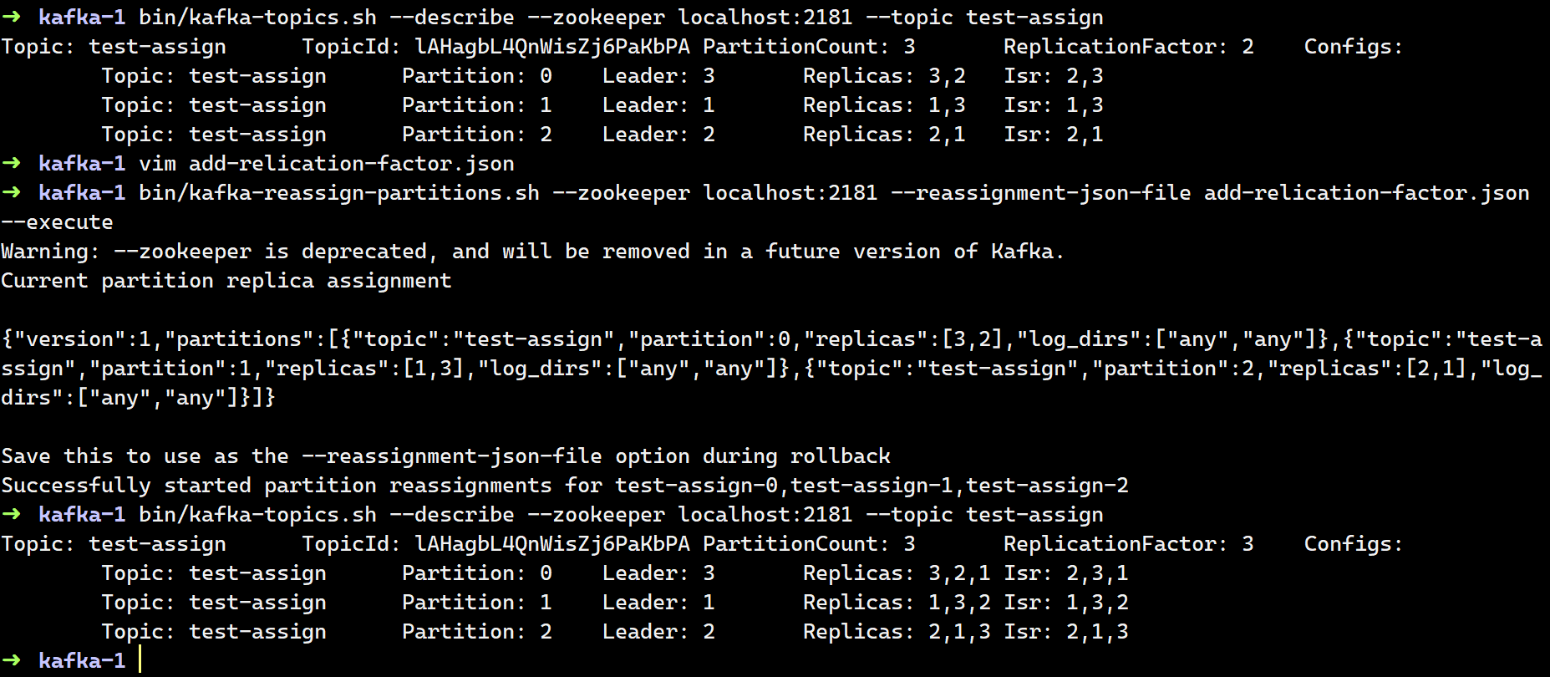The height and width of the screenshot is (677, 1550).
Task: Click 'PartitionCount: 3' in second describe output
Action: click(809, 544)
